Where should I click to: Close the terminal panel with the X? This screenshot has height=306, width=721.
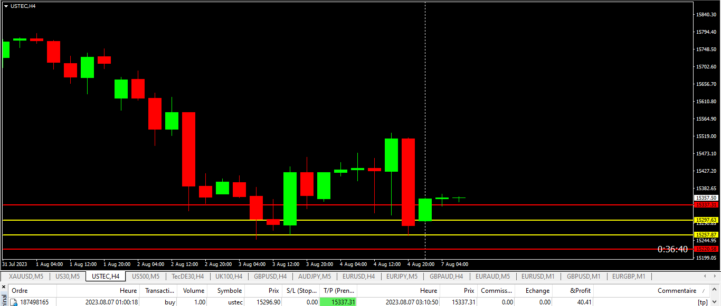coord(3,287)
